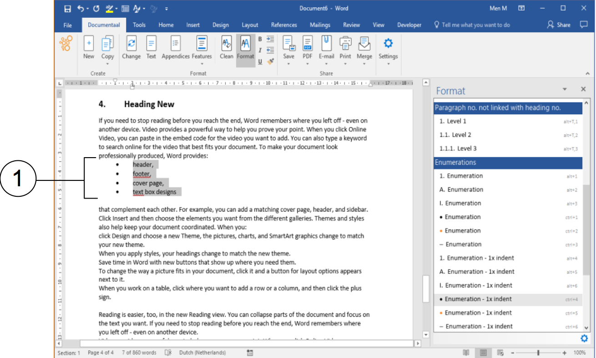This screenshot has width=596, height=358.
Task: Click the increase indent icon
Action: click(270, 39)
